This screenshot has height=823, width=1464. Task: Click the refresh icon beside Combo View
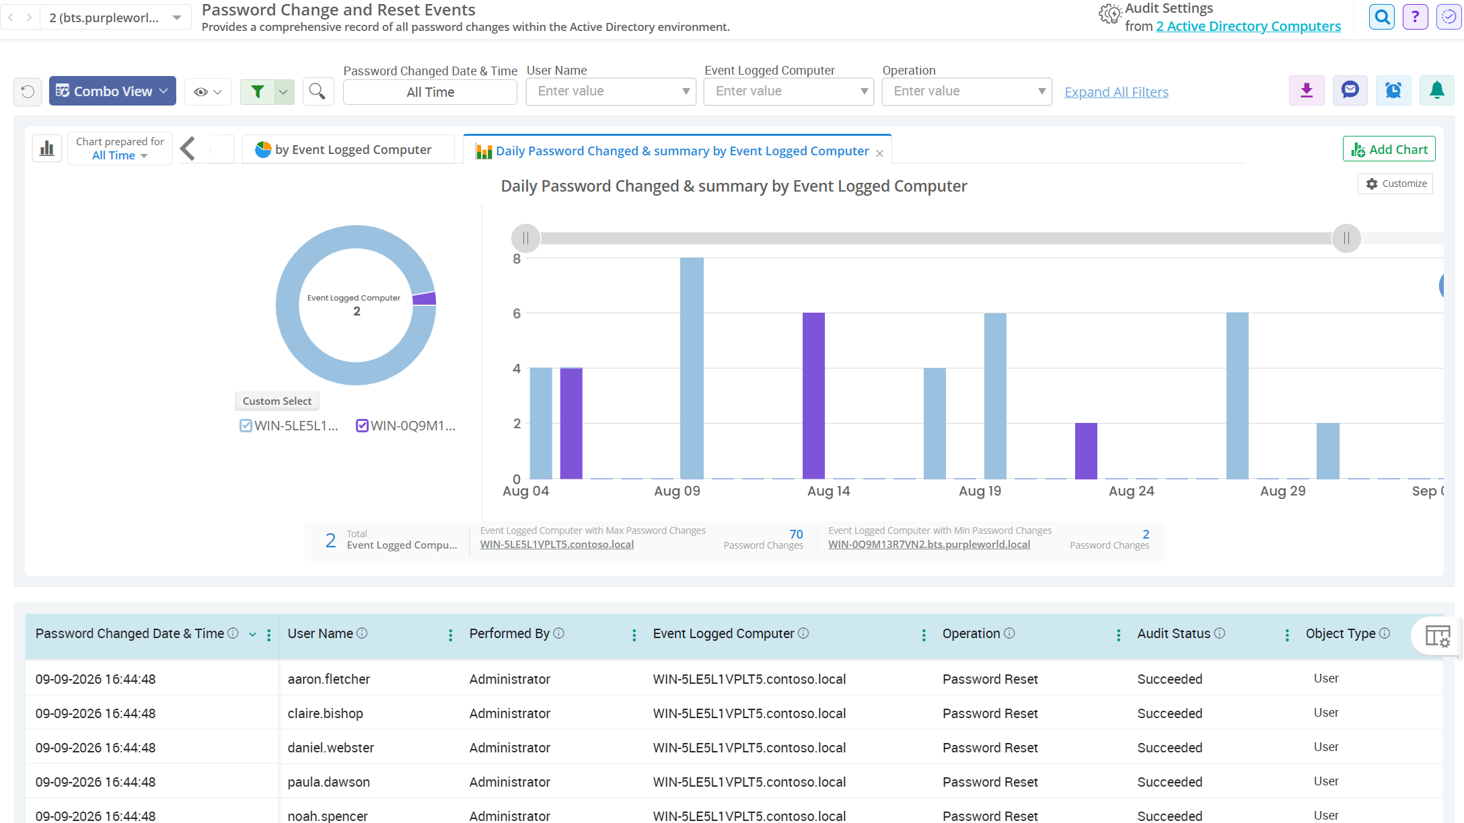[28, 91]
